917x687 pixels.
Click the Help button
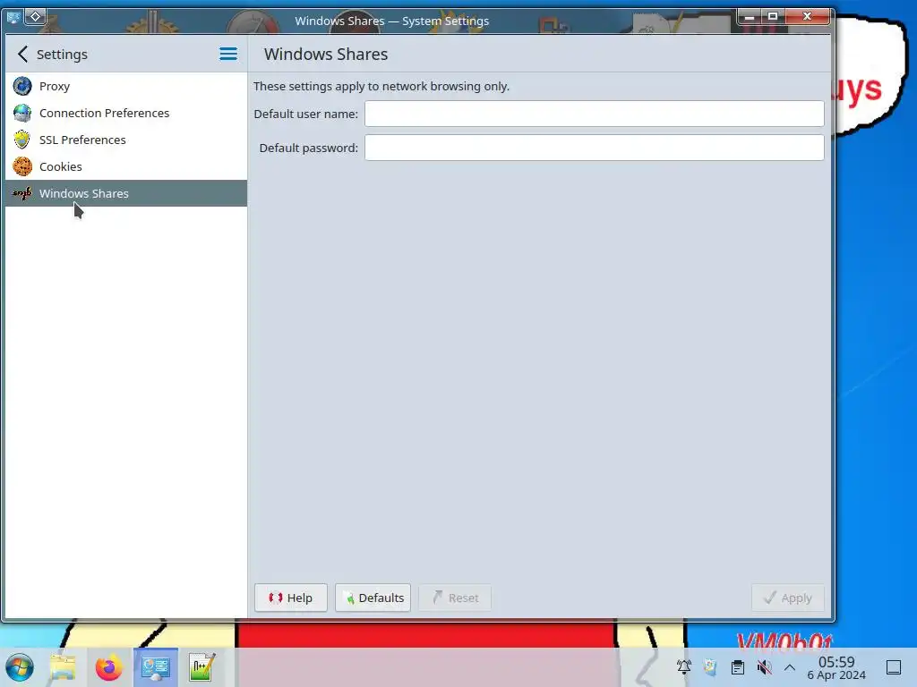(x=291, y=598)
